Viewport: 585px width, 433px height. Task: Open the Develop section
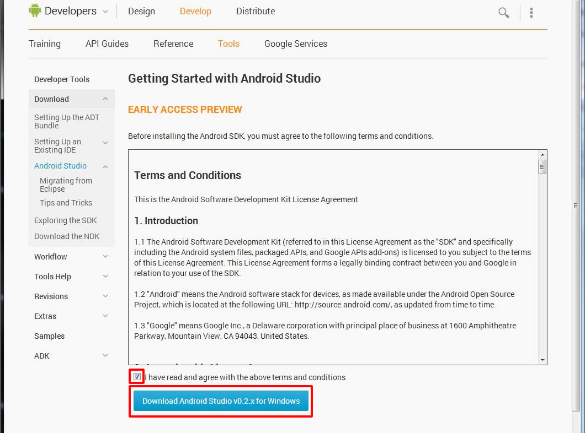[195, 11]
